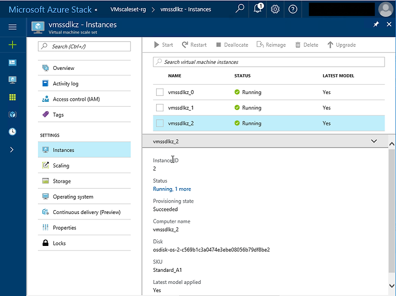
Task: Click the 'Running, 1 more' status link
Action: point(172,189)
